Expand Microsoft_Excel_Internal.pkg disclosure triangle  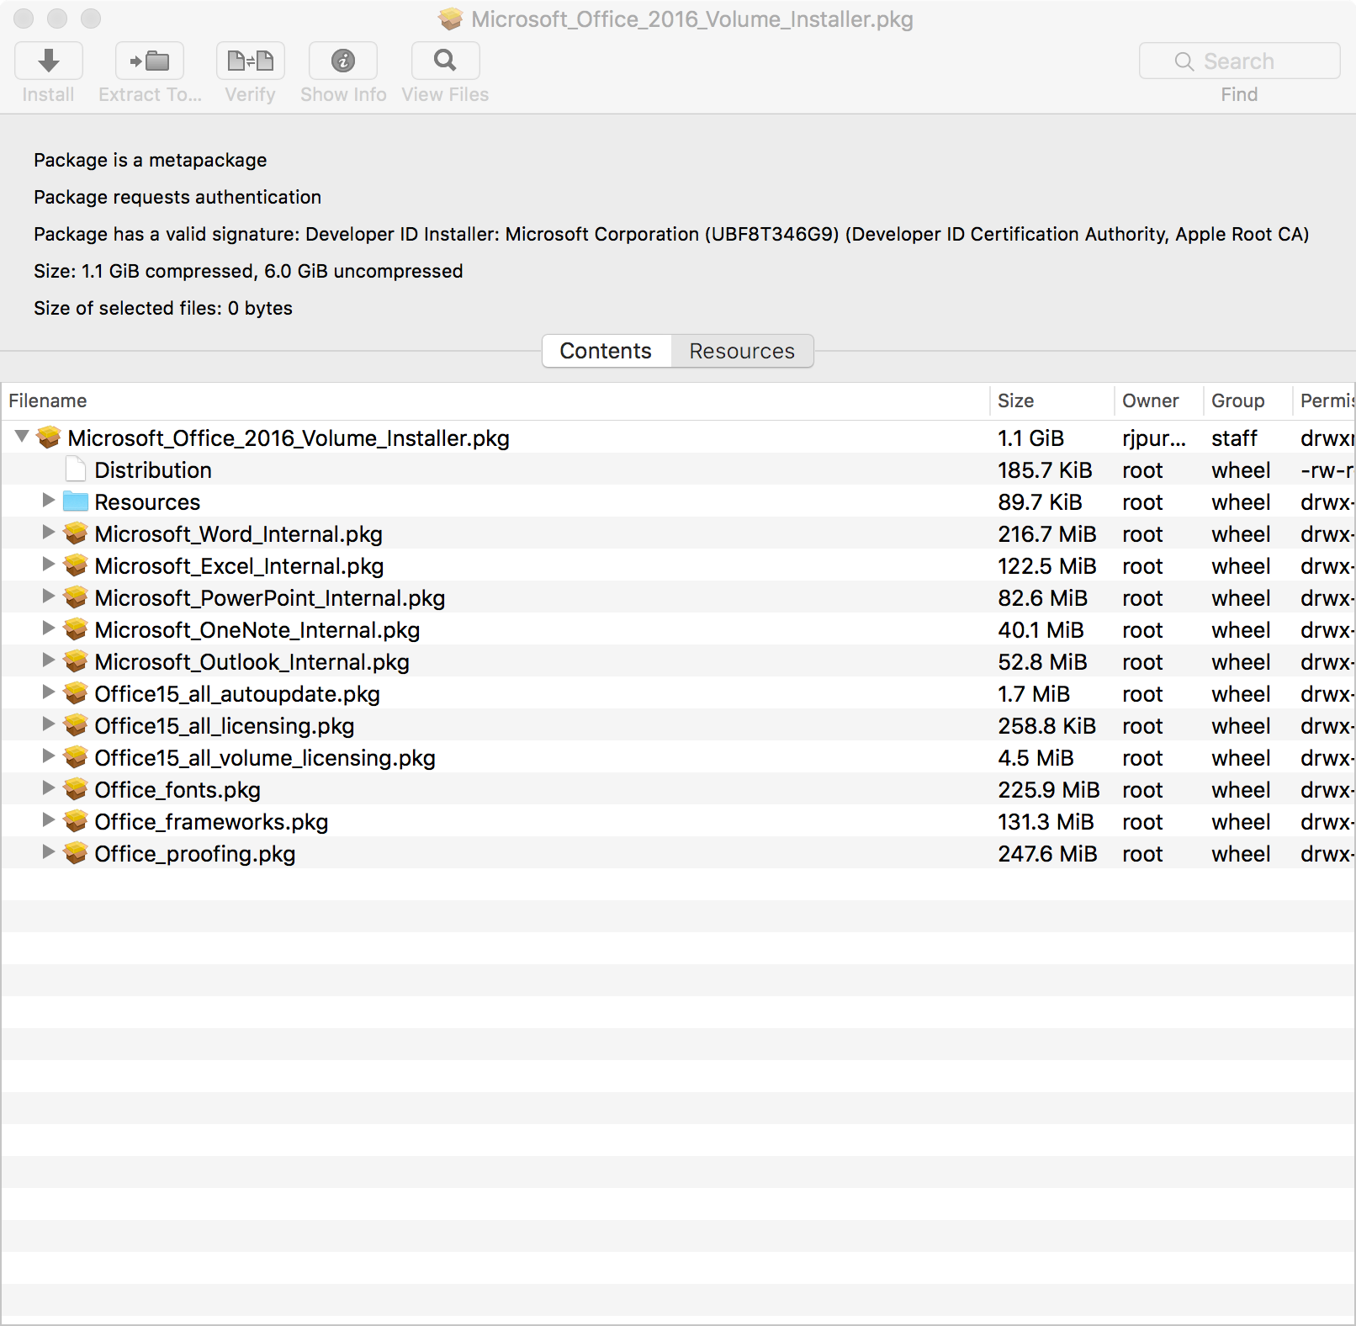point(49,565)
